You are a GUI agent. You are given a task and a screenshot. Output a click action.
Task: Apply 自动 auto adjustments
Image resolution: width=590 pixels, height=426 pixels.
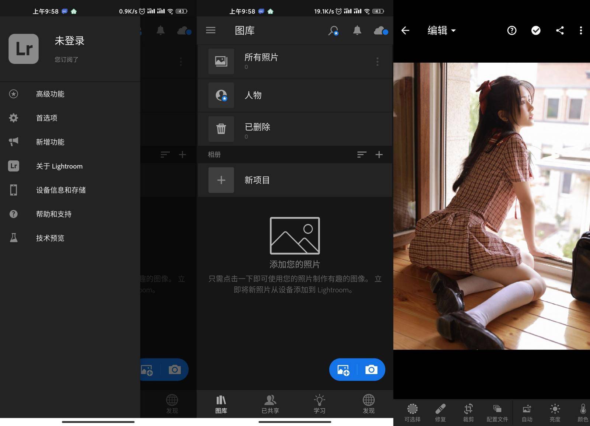tap(527, 412)
